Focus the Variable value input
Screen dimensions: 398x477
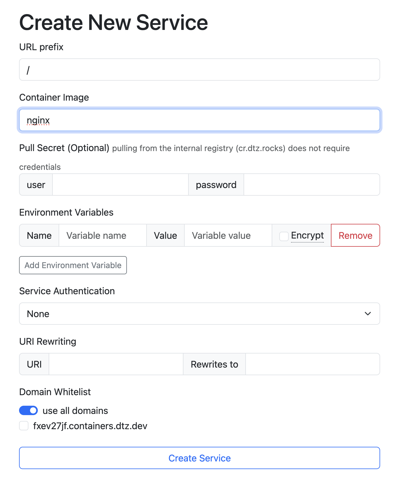(228, 236)
